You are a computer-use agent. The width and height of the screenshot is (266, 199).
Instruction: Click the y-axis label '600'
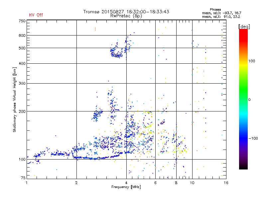pyautogui.click(x=22, y=35)
